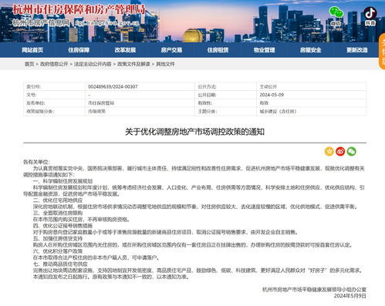
Task: Click 公开日期 label in info table
Action: 207,95
